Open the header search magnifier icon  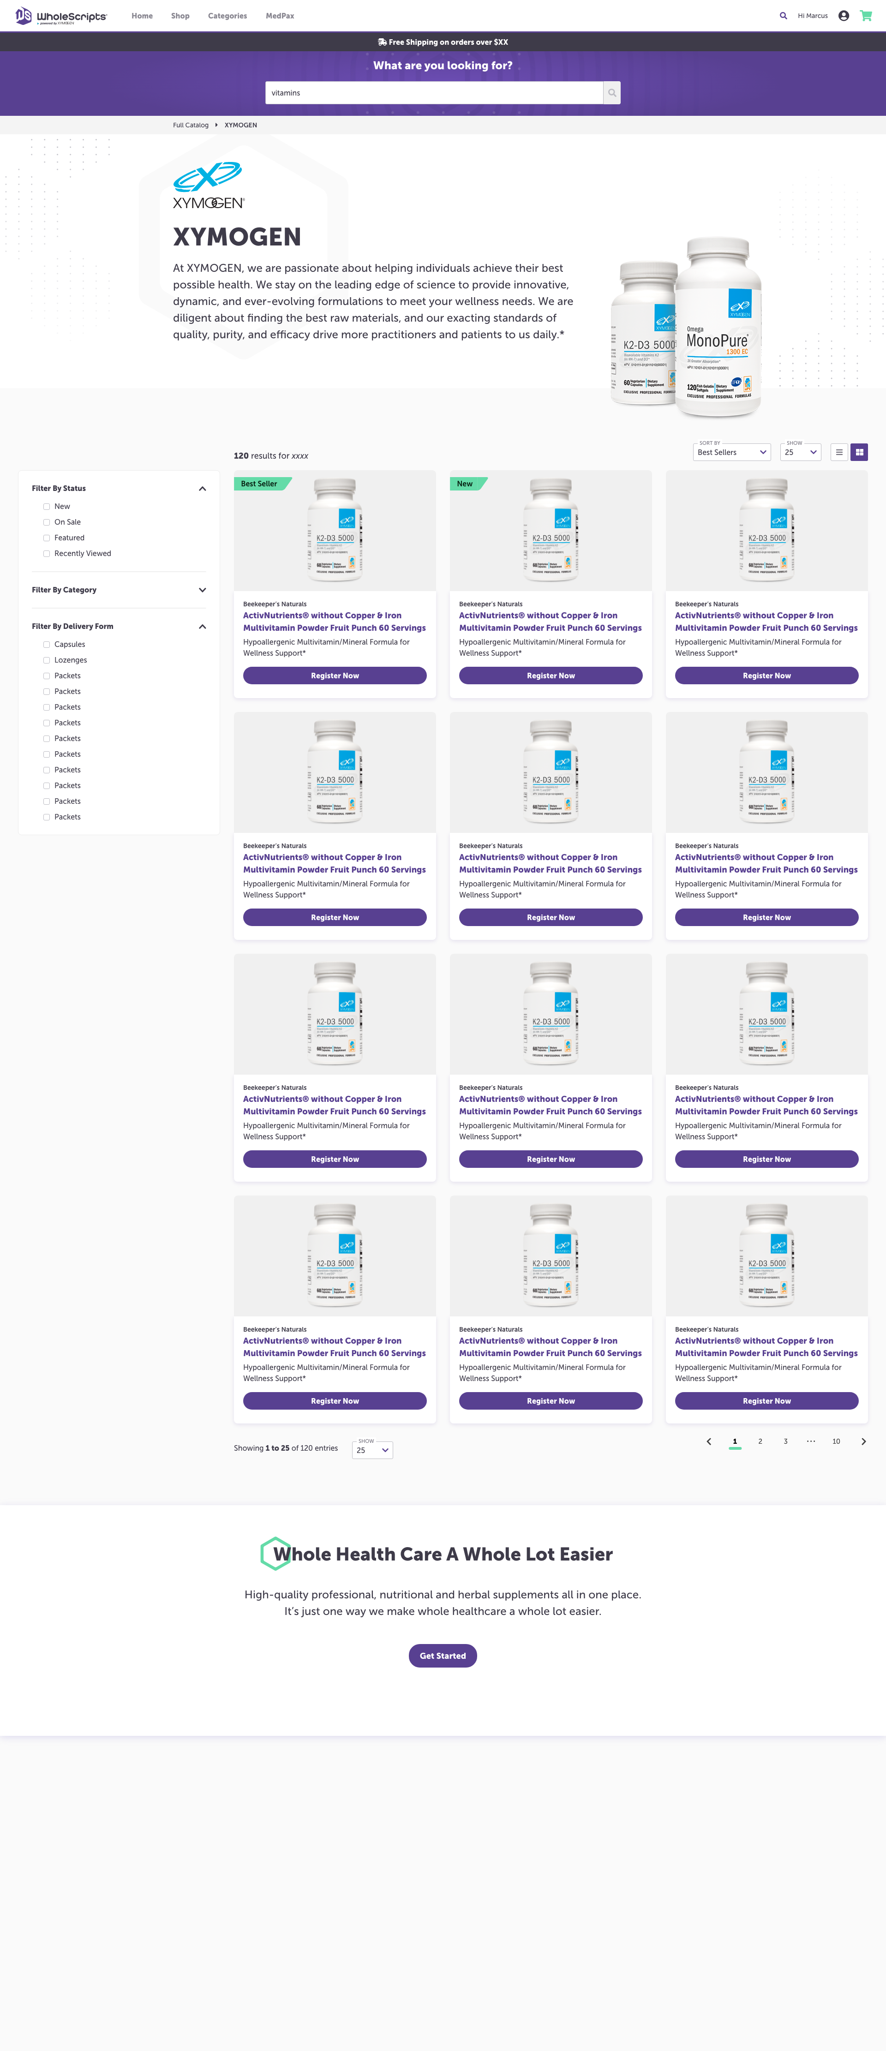point(783,16)
